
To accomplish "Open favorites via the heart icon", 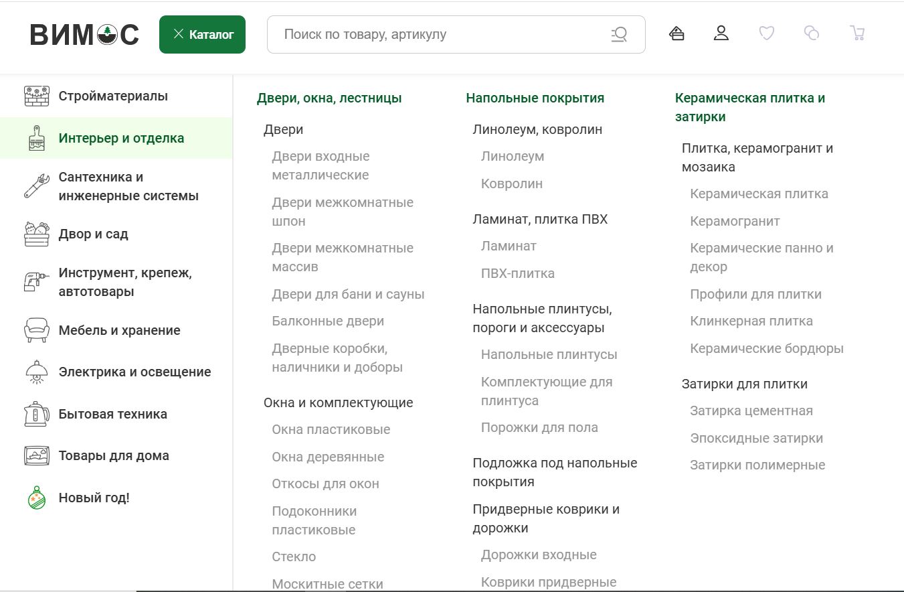I will pos(766,33).
